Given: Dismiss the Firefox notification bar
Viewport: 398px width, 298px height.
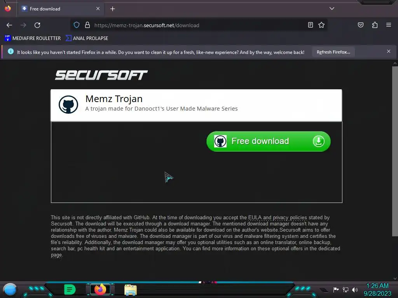Looking at the screenshot, I should pyautogui.click(x=388, y=52).
